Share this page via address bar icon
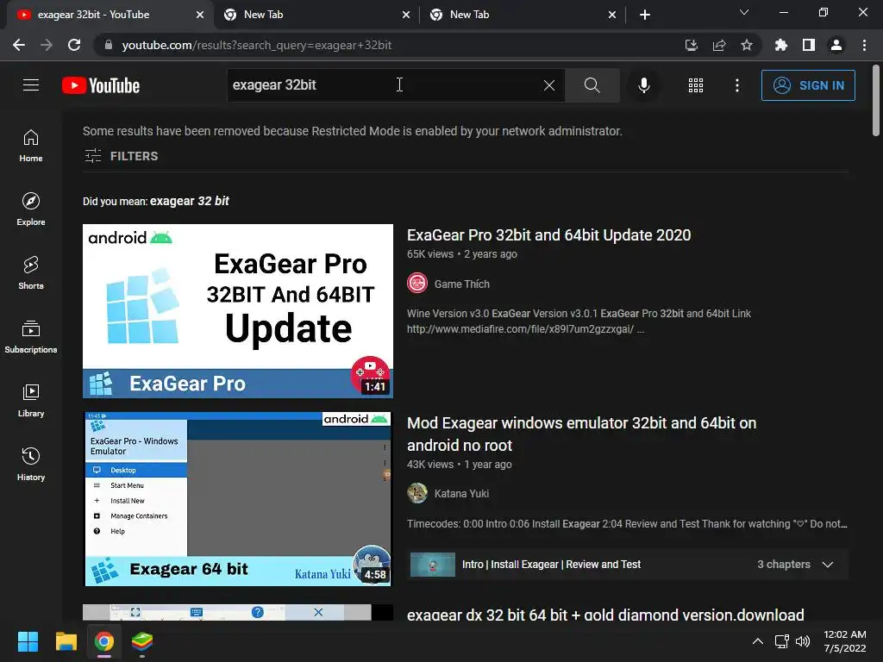 pos(719,45)
